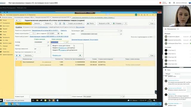Expand the Отправка dropdown button

pos(118,23)
